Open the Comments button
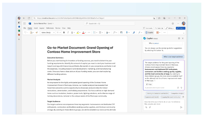 point(148,28)
